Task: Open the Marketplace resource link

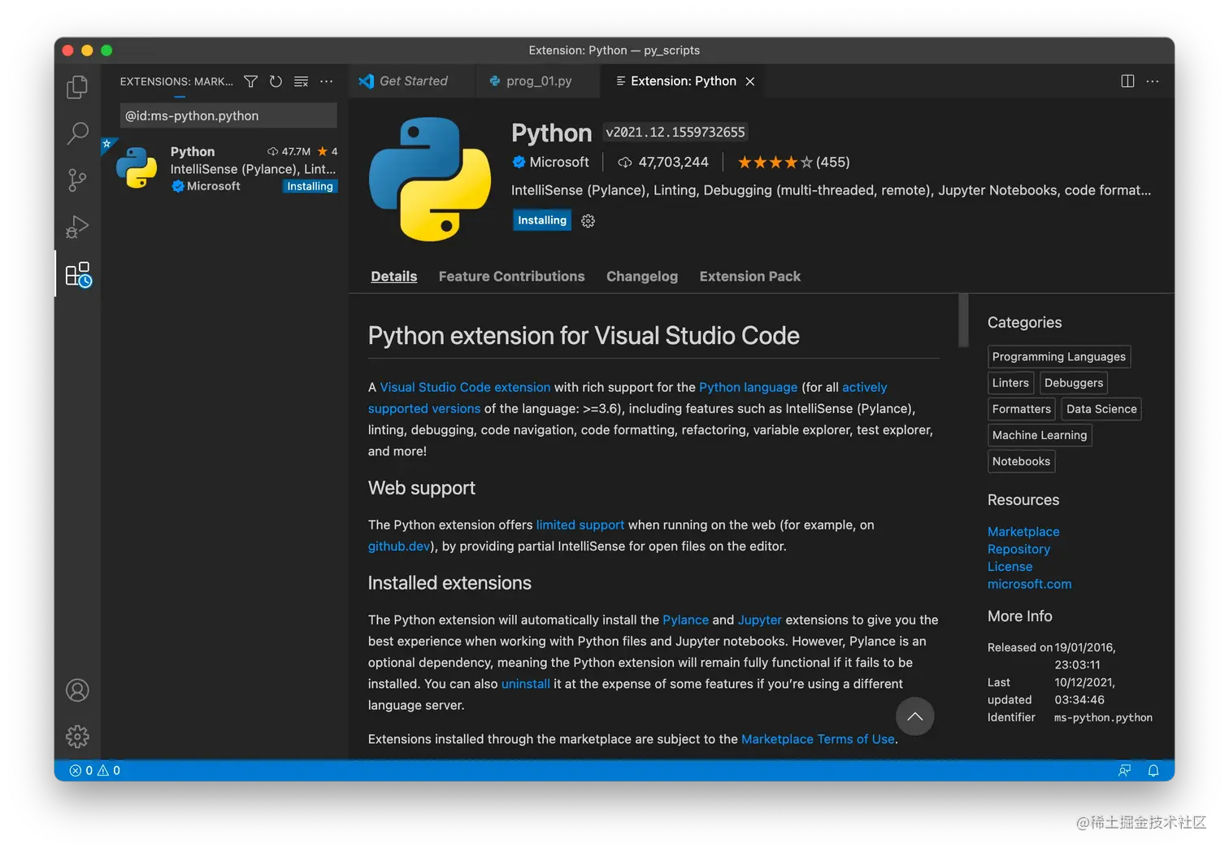Action: pos(1023,531)
